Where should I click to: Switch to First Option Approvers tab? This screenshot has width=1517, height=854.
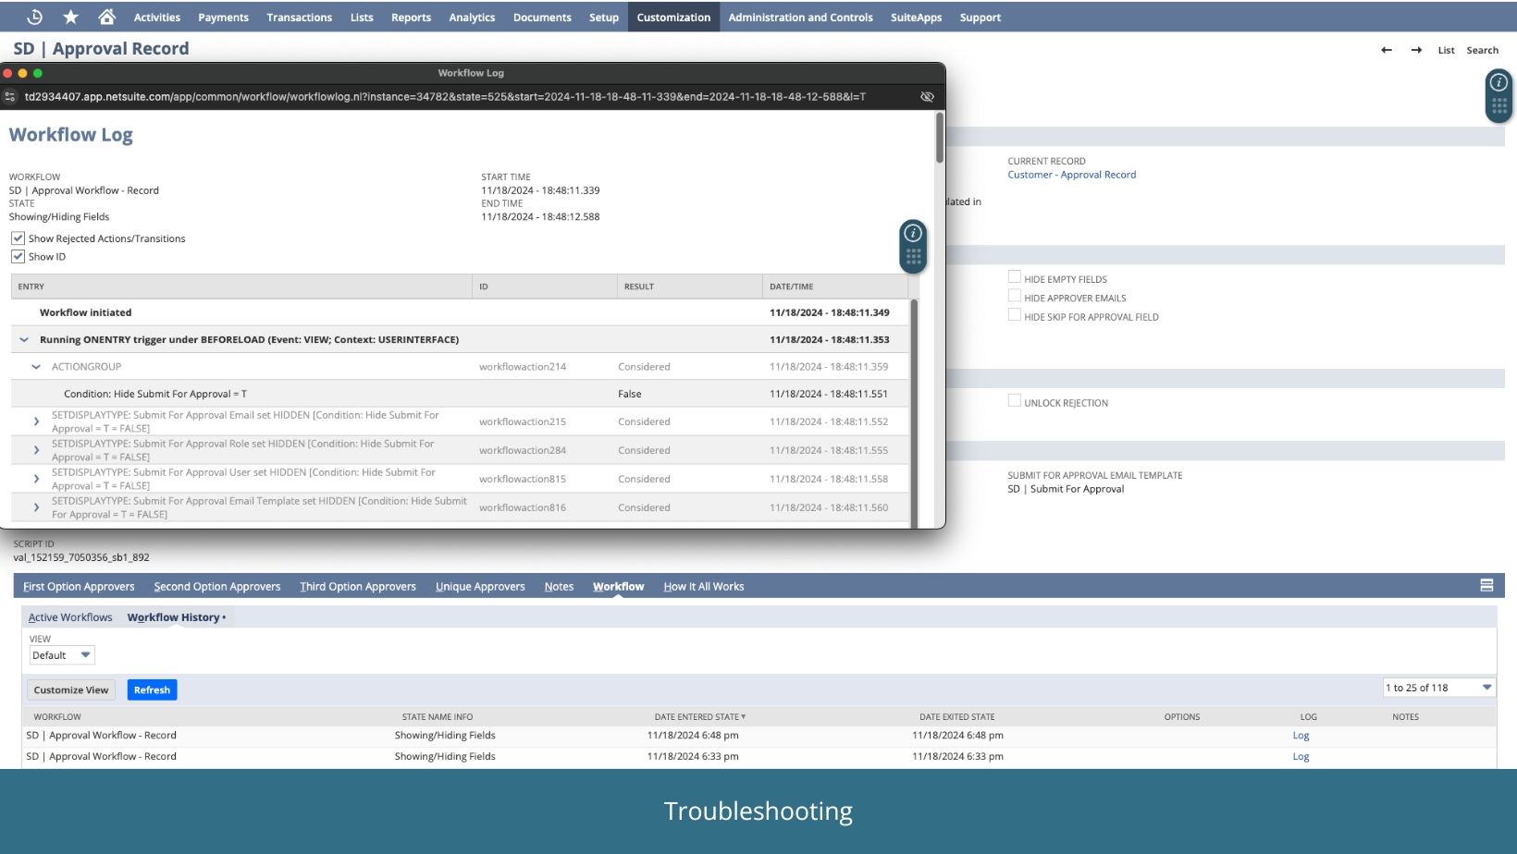coord(79,586)
